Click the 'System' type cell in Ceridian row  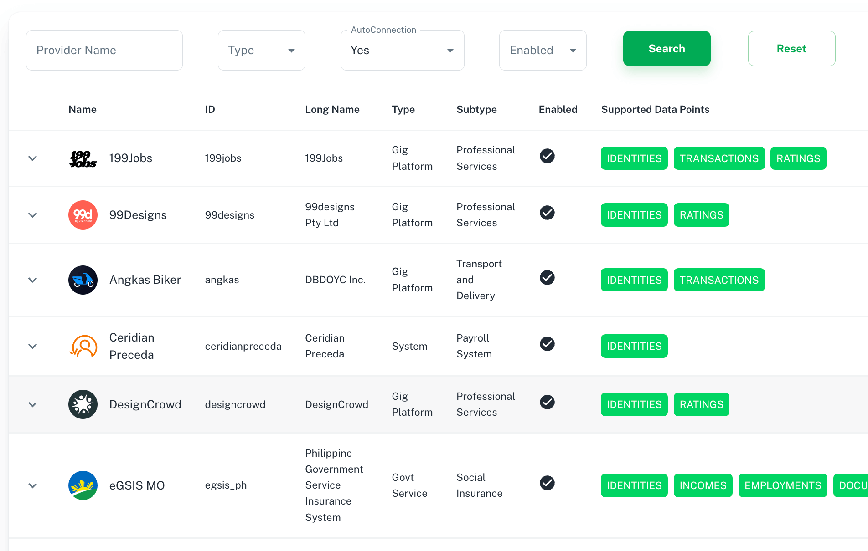pos(409,346)
